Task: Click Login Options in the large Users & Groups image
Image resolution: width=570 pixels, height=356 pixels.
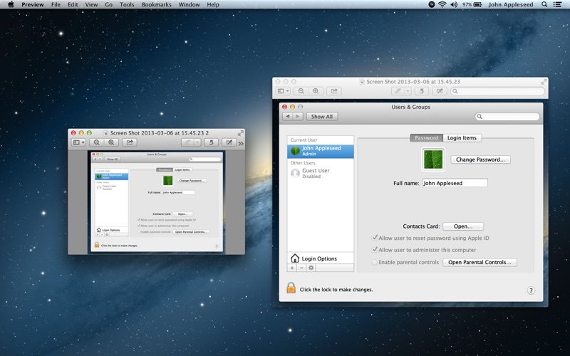Action: pyautogui.click(x=320, y=258)
